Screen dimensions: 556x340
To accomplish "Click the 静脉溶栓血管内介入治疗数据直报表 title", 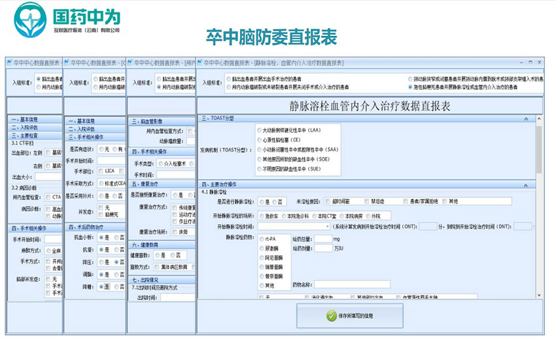I will [x=370, y=106].
